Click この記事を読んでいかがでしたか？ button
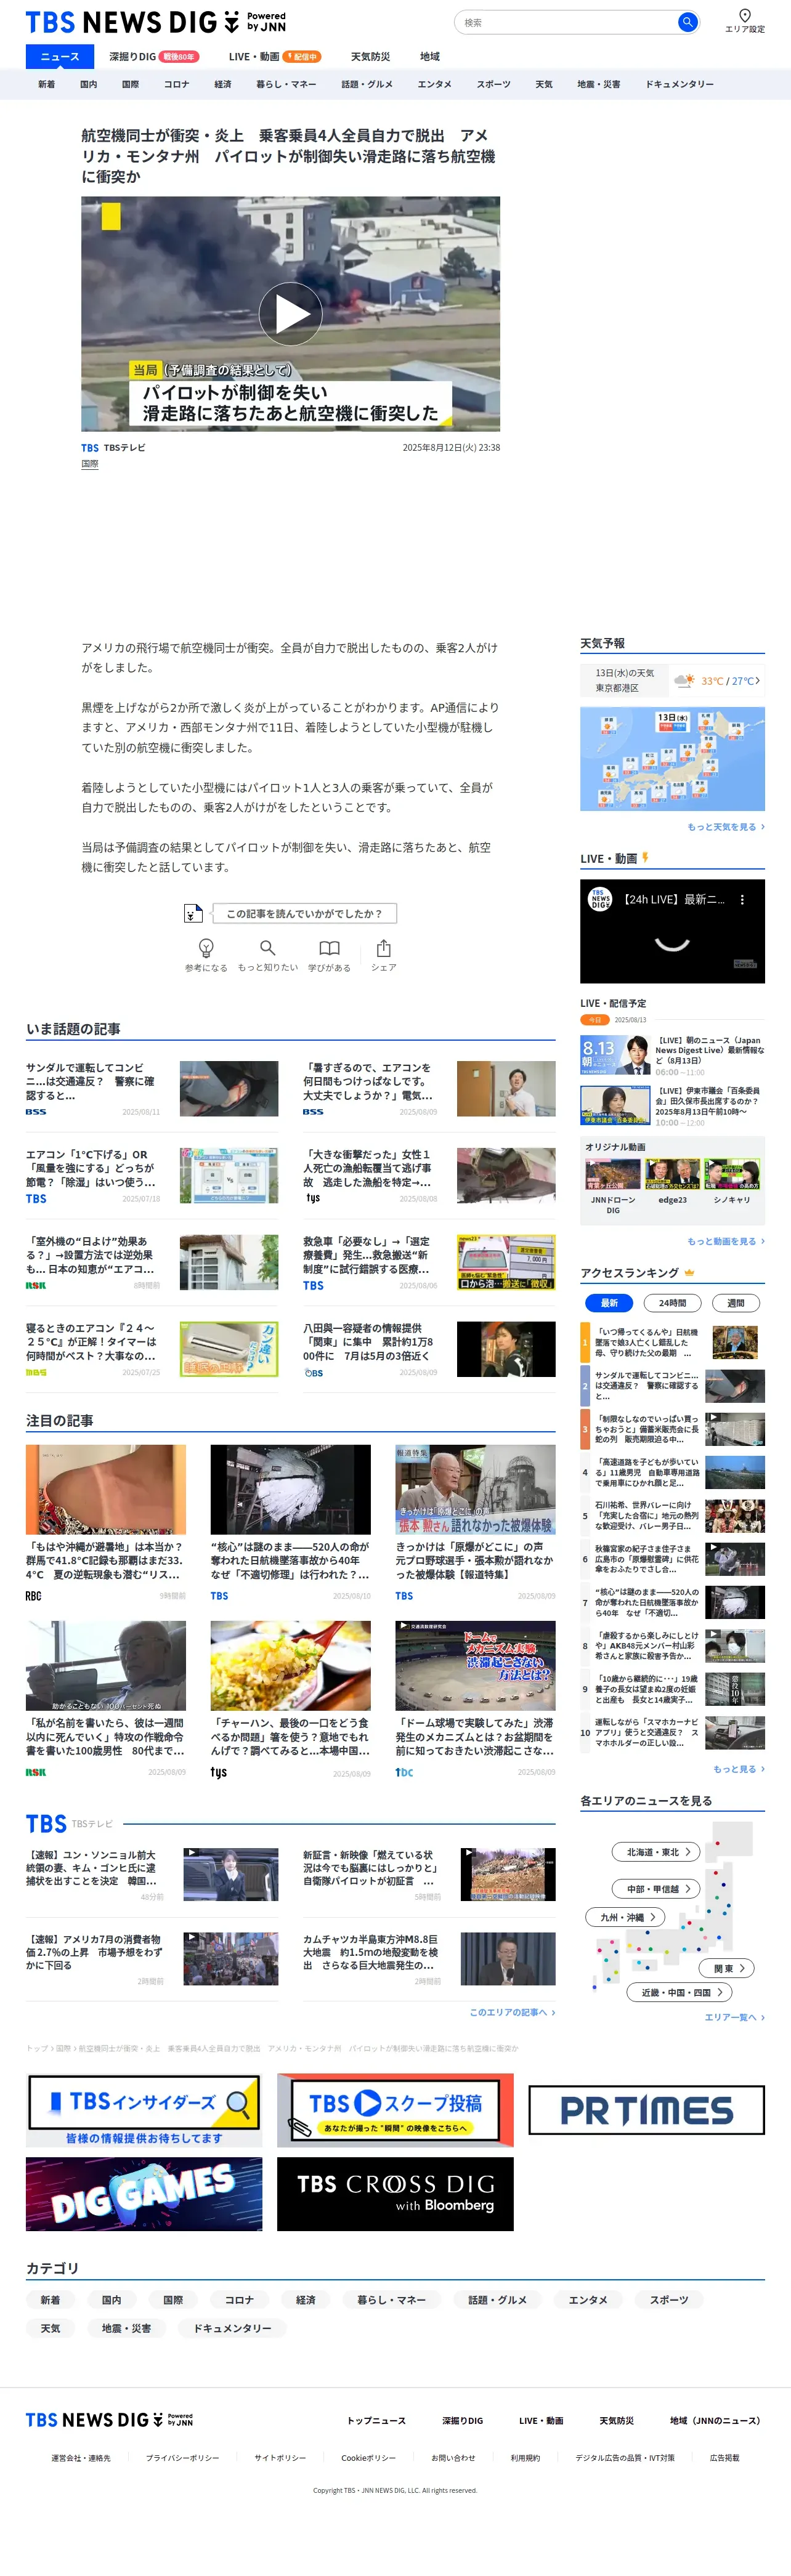Screen dimensions: 791x2576 (304, 913)
